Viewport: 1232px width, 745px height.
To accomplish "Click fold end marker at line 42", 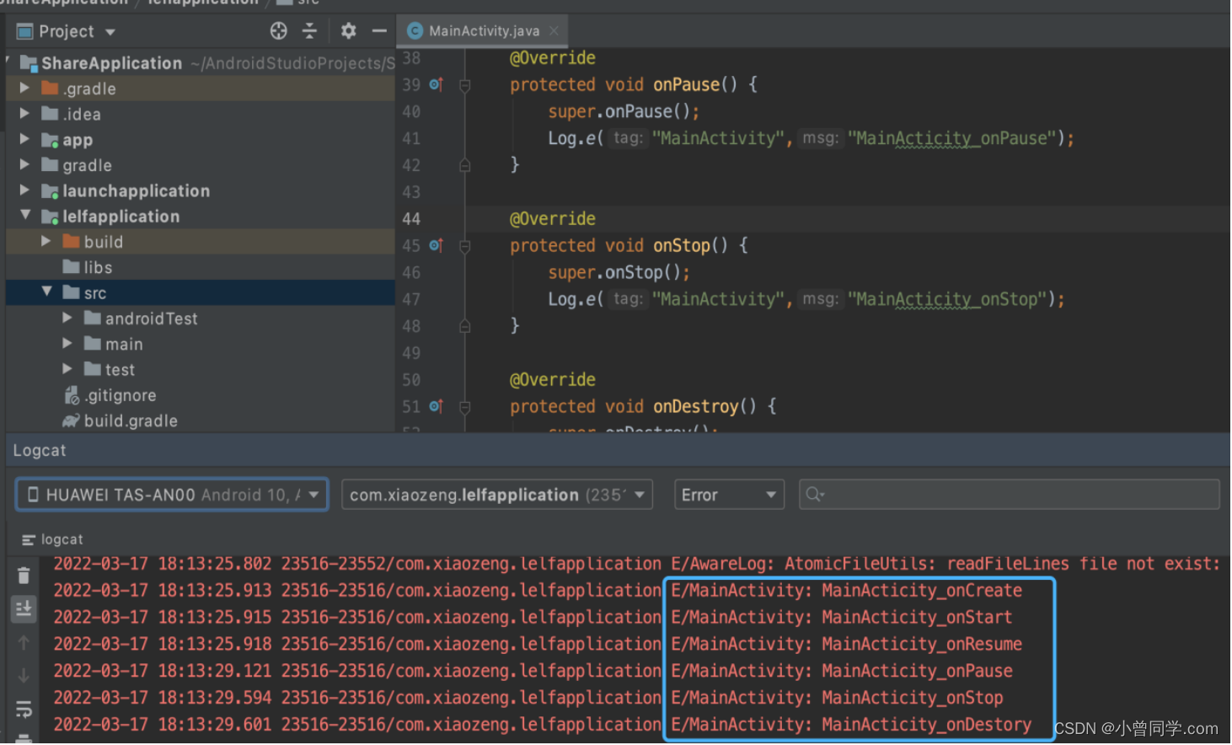I will pos(464,165).
